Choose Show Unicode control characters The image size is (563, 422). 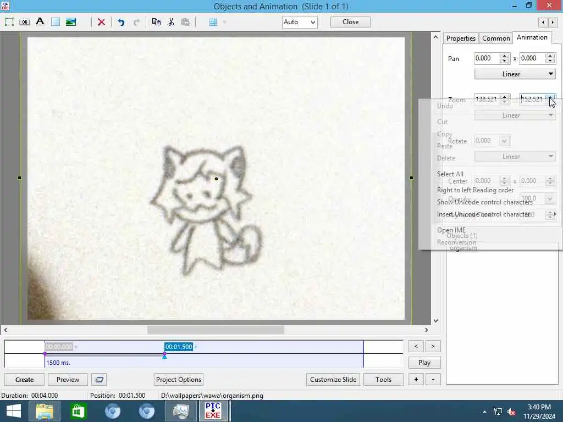tap(485, 202)
